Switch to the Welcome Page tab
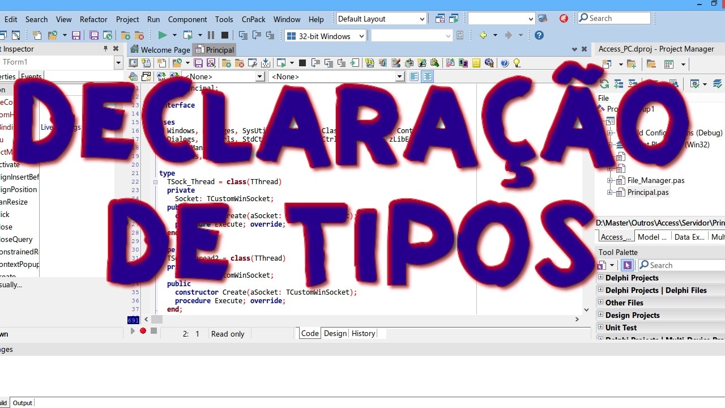The height and width of the screenshot is (408, 725). 160,50
